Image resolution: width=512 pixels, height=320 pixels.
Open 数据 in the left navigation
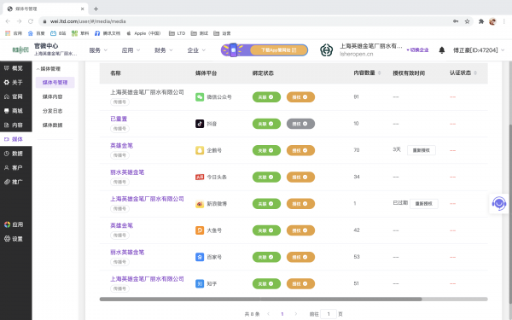pyautogui.click(x=14, y=154)
